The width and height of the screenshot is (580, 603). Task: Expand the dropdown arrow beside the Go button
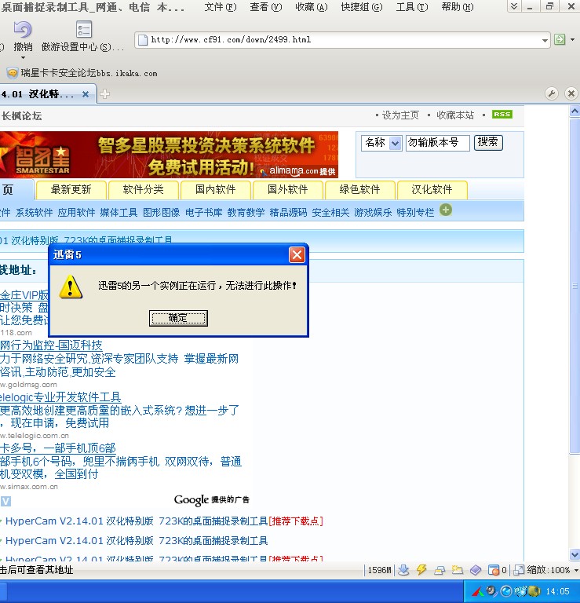pyautogui.click(x=572, y=39)
